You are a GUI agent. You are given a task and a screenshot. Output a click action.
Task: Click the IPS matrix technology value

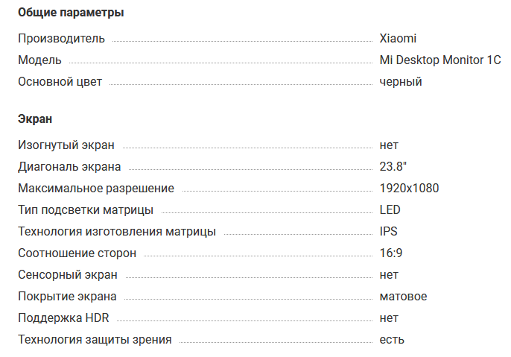pyautogui.click(x=387, y=232)
